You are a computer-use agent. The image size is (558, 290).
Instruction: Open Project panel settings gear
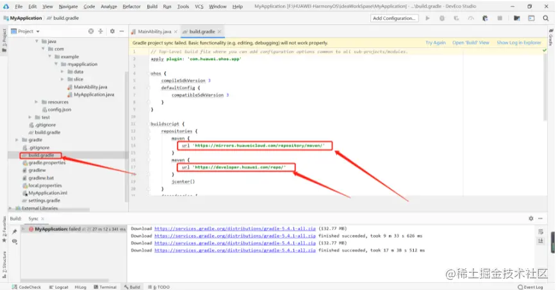(112, 31)
